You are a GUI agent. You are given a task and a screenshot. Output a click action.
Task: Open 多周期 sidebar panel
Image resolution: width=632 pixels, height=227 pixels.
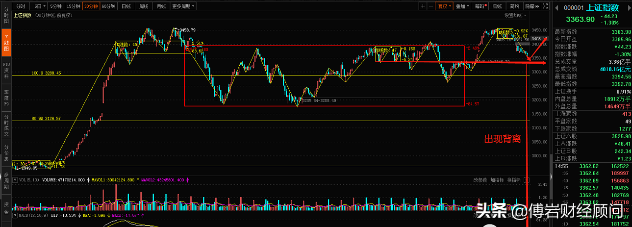click(6, 180)
